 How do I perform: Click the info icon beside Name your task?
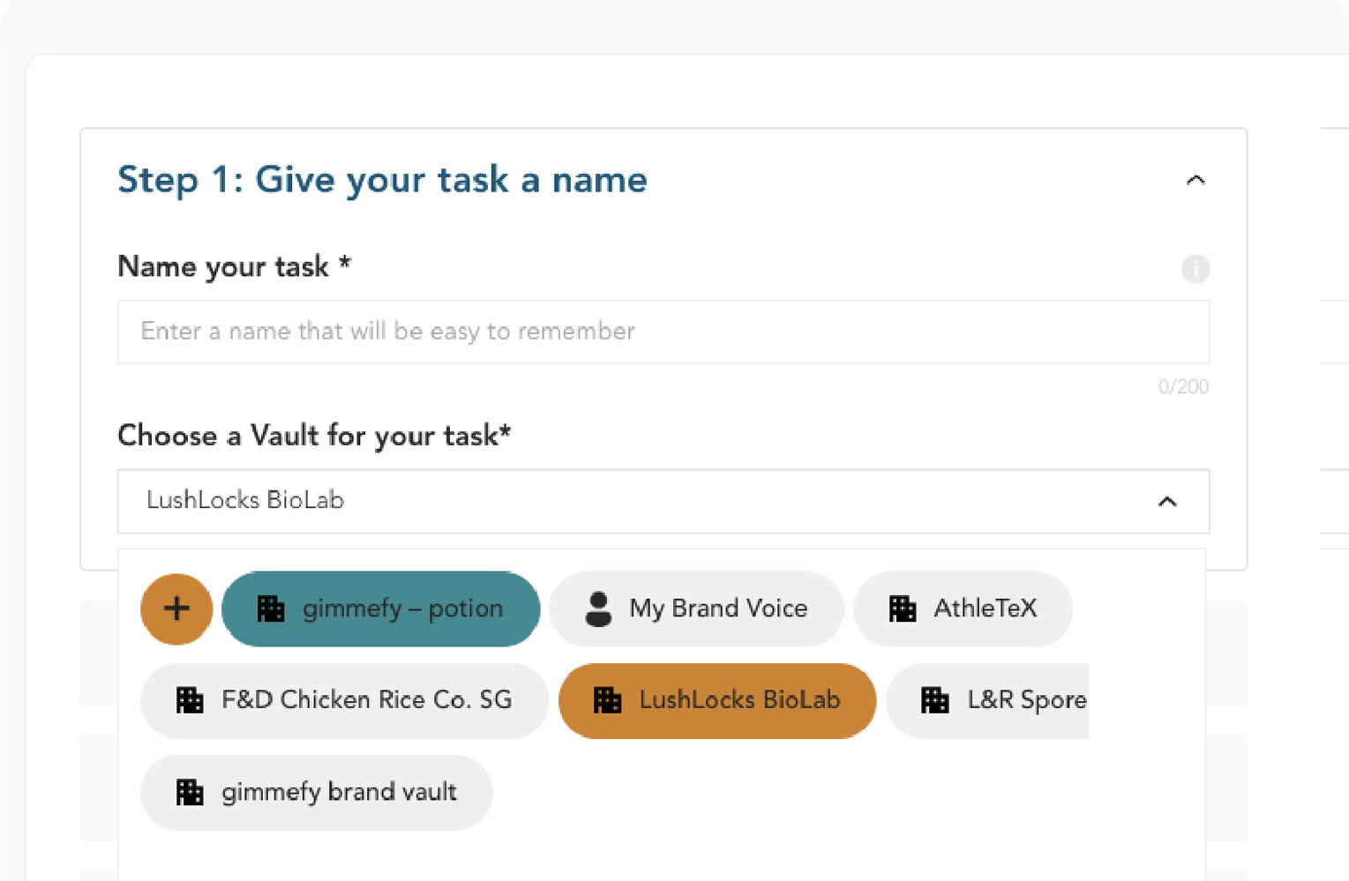(x=1195, y=268)
